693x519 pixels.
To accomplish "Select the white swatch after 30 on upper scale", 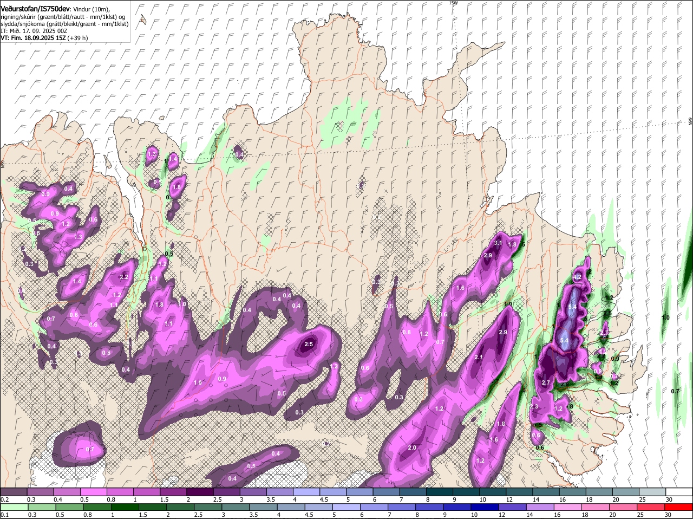I will [x=679, y=492].
